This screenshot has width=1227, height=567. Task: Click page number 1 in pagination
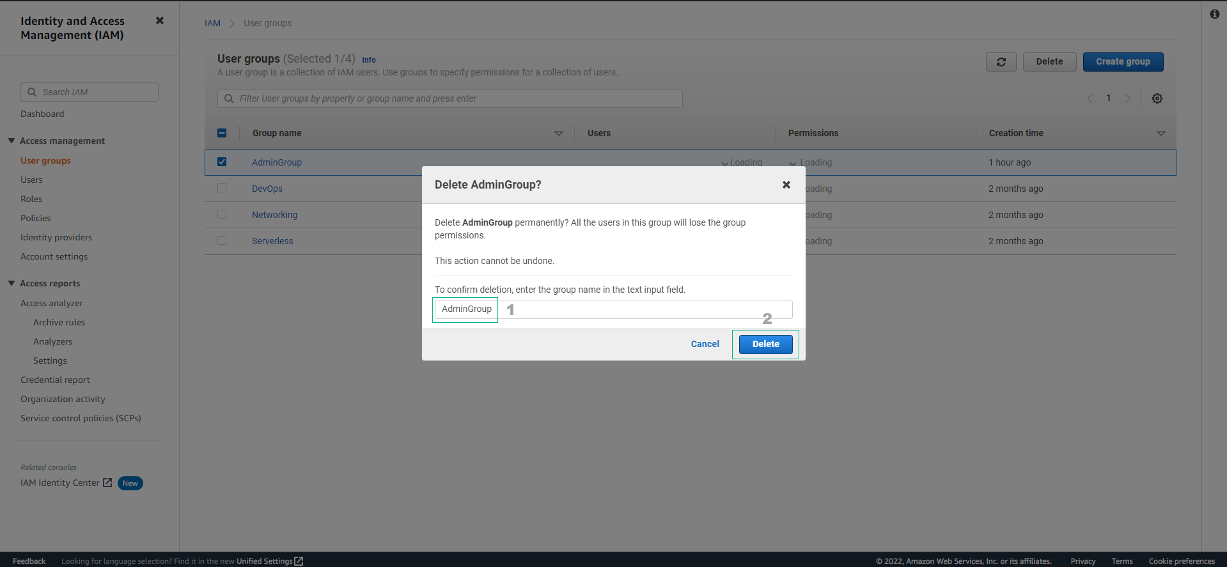click(x=1109, y=98)
